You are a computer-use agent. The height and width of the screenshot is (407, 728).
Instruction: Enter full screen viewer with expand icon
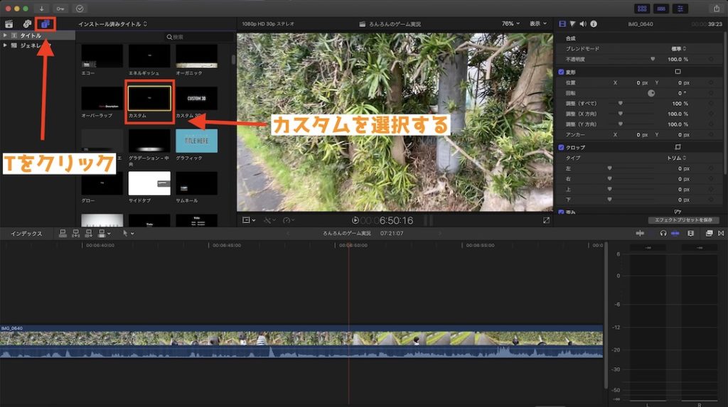pyautogui.click(x=546, y=220)
